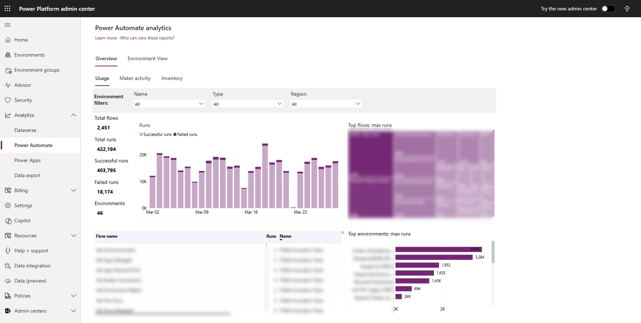Viewport: 641px width, 323px height.
Task: Collapse the navigation hamburger menu
Action: coord(8,25)
